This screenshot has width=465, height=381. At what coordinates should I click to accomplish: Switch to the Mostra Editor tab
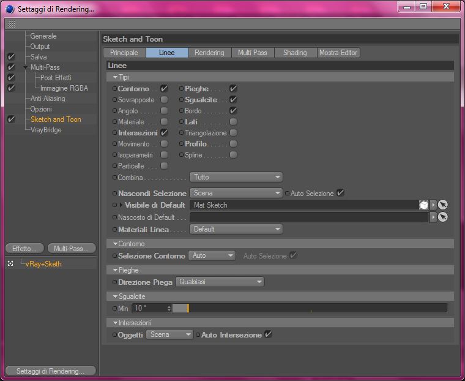(x=338, y=53)
